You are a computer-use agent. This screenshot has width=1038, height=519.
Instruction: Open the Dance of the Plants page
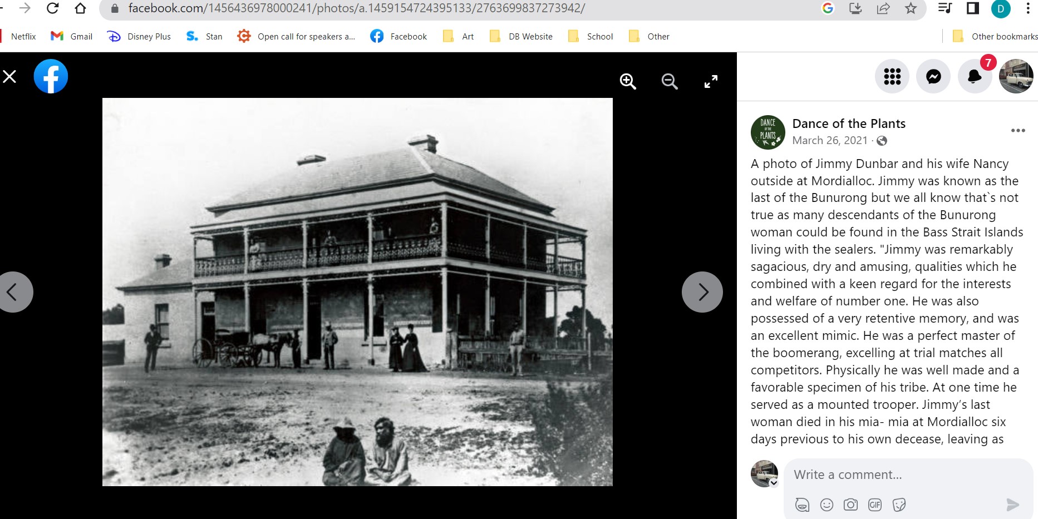(x=848, y=123)
